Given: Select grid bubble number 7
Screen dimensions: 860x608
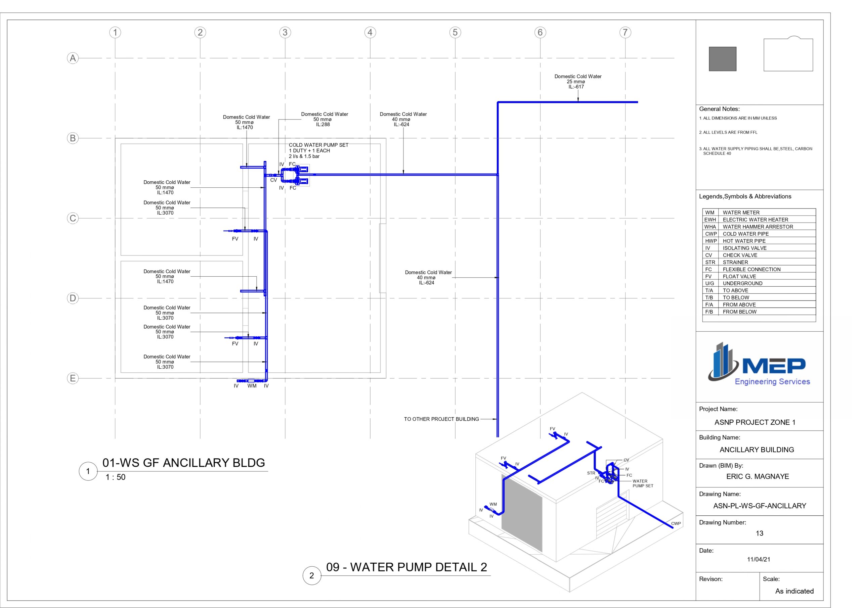Looking at the screenshot, I should coord(625,32).
